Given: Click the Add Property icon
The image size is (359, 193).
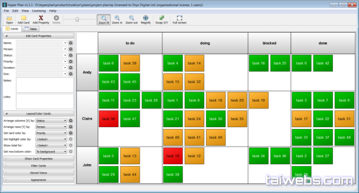Looking at the screenshot, I should (41, 18).
